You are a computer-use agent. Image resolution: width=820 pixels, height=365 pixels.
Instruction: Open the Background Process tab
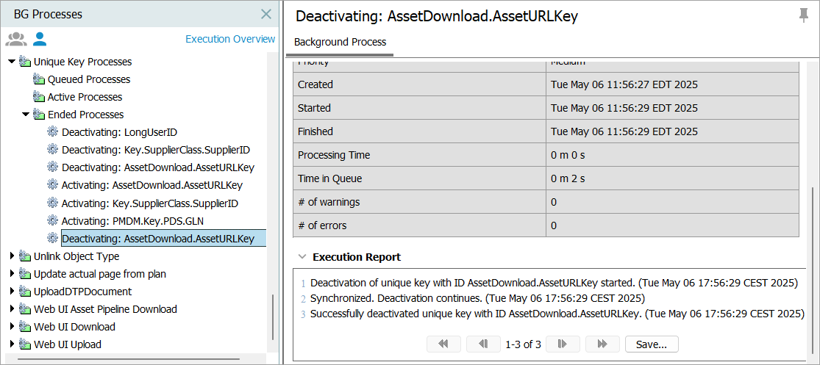[x=340, y=42]
